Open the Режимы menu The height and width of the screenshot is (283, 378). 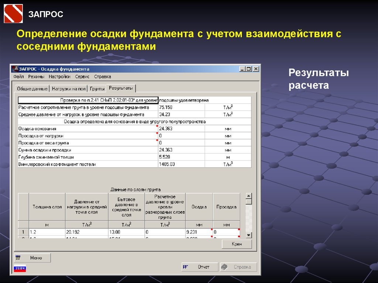(36, 77)
